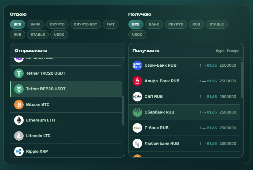Click the Tether BEP20 USDT coin icon
253x170 pixels.
(x=19, y=89)
